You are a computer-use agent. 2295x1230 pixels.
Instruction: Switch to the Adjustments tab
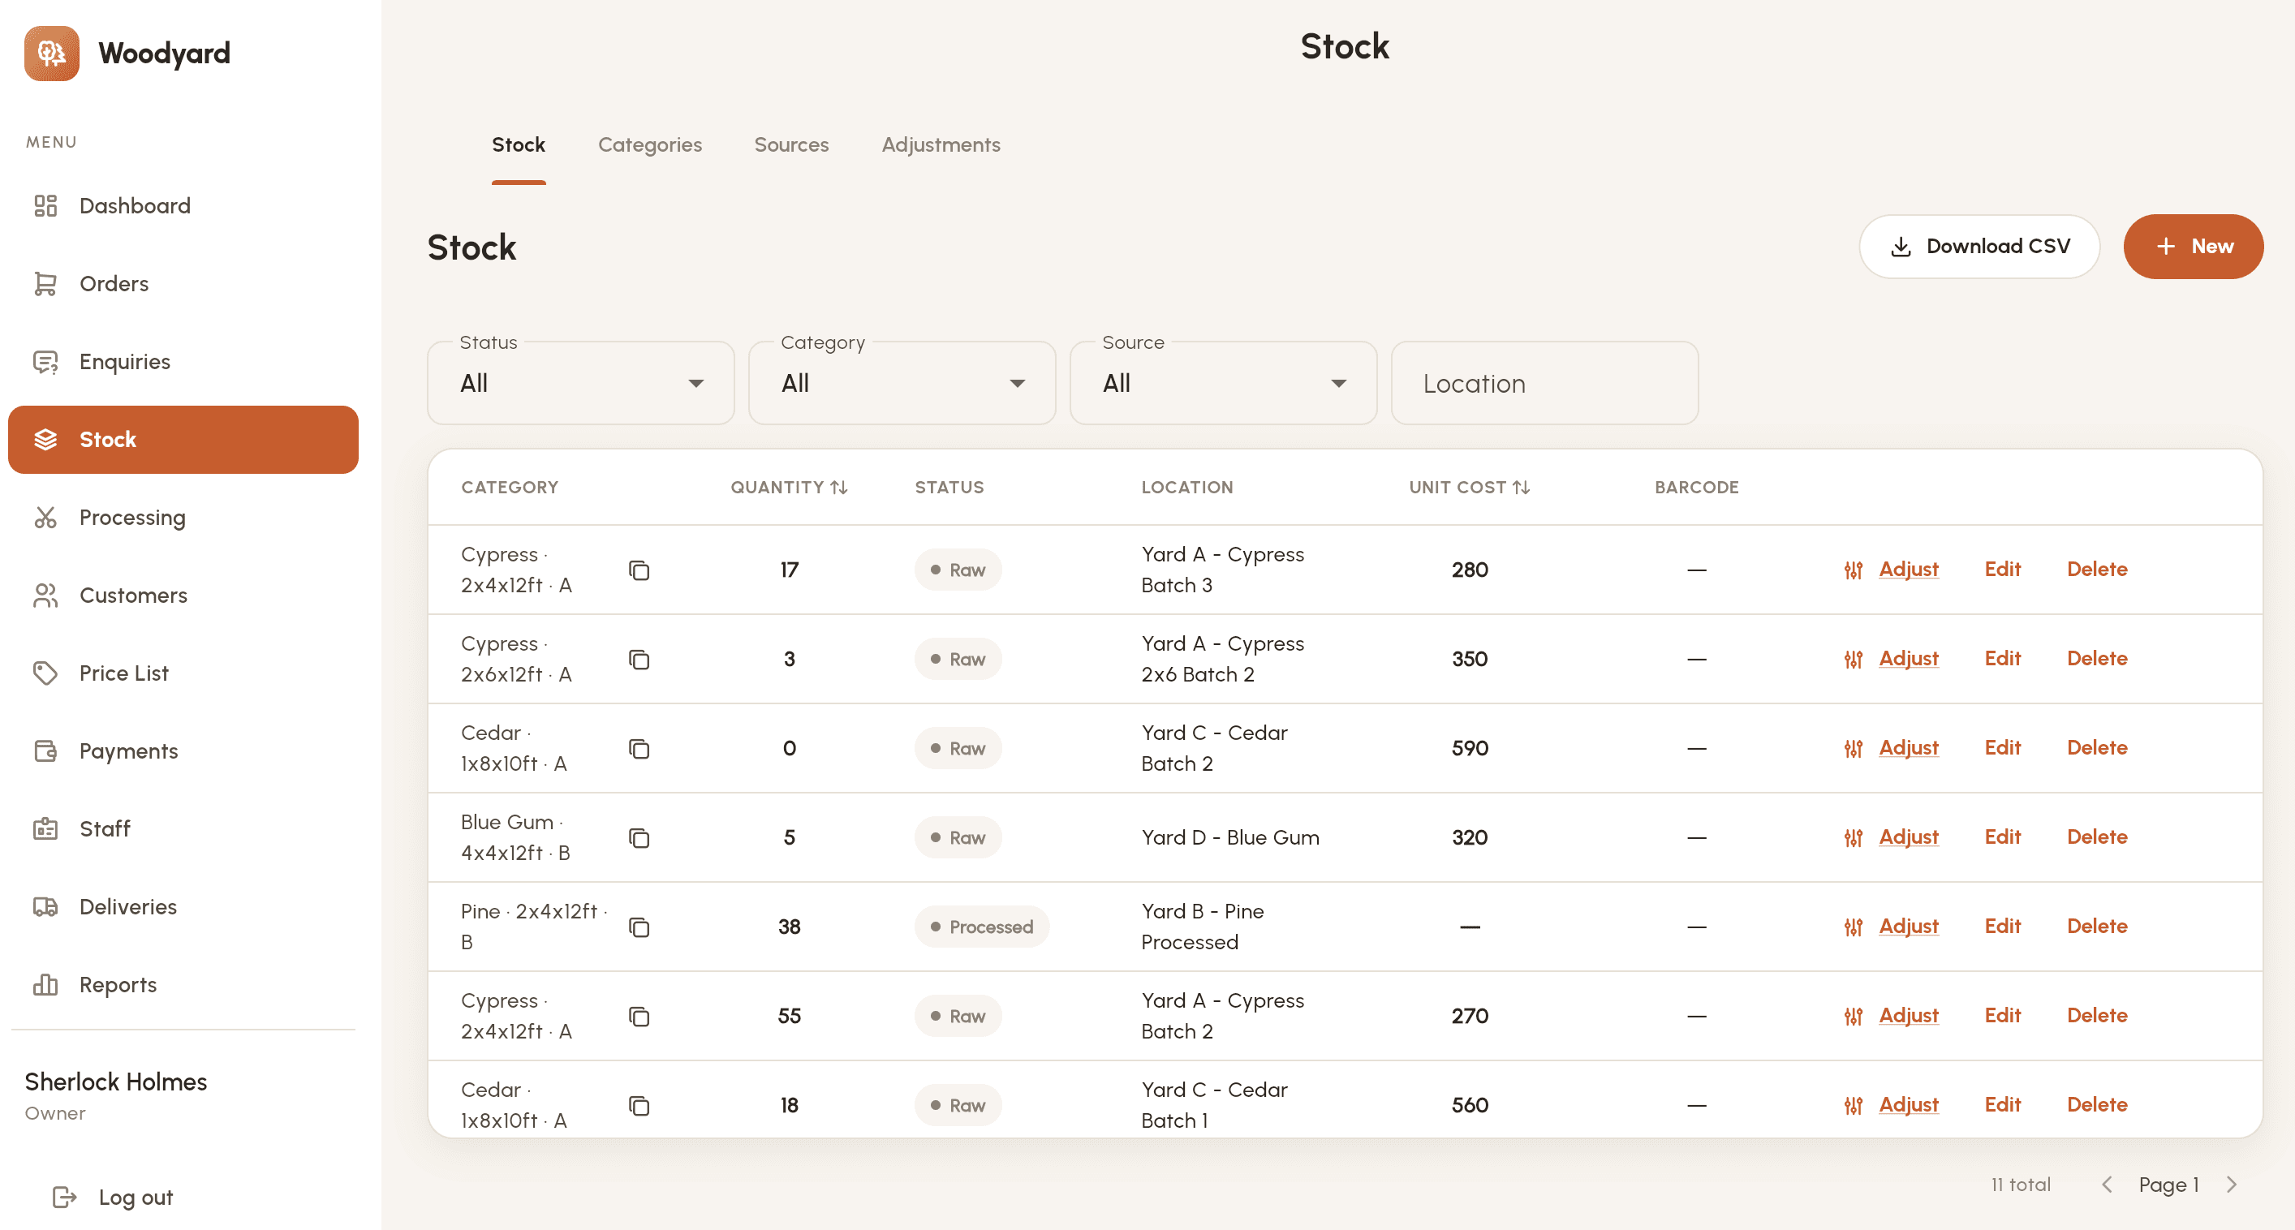(x=941, y=145)
